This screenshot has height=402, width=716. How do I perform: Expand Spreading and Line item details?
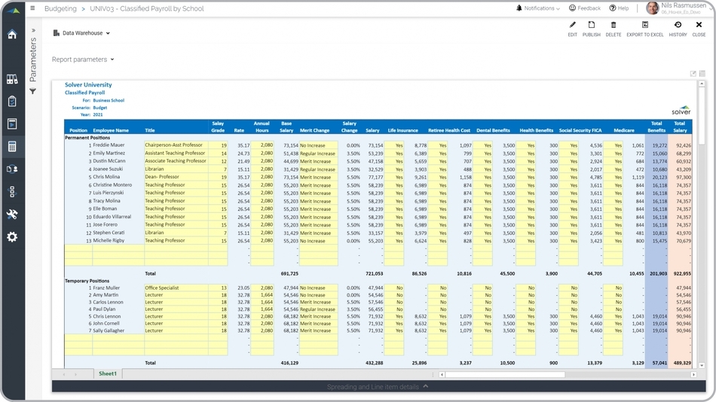click(378, 386)
